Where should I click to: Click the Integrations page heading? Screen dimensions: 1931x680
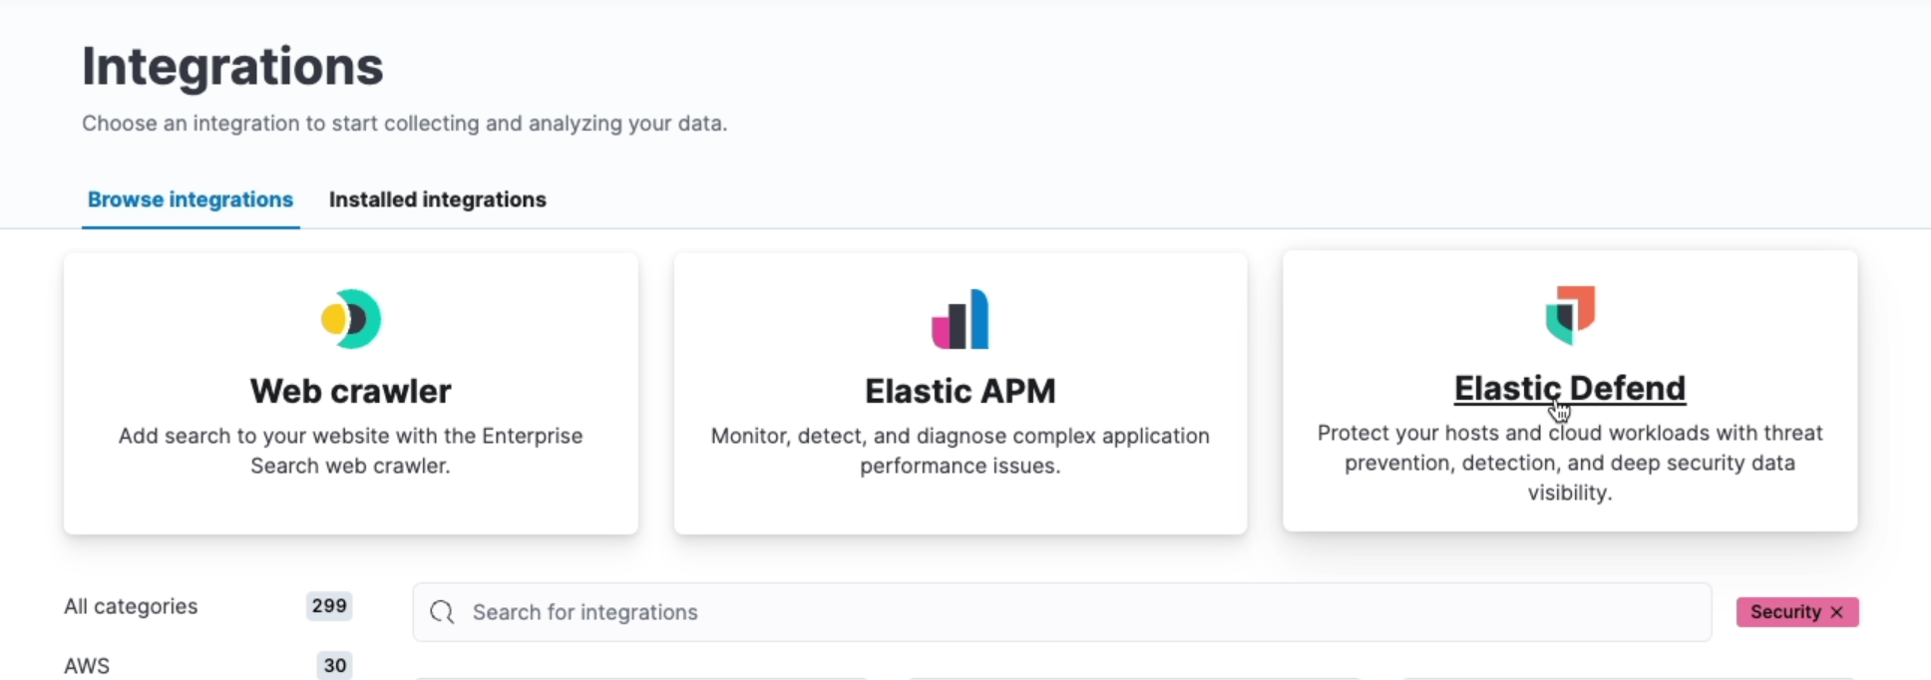(x=232, y=67)
